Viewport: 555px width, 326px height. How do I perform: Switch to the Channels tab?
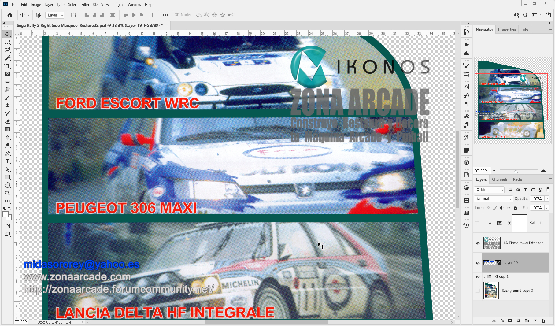pos(500,180)
